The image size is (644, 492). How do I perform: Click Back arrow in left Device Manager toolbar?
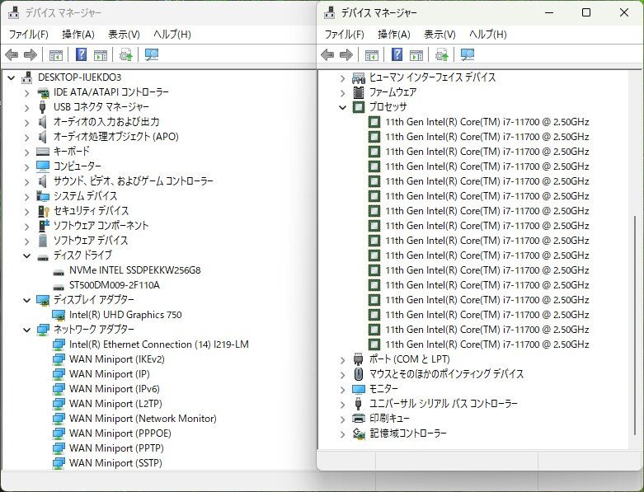click(12, 54)
